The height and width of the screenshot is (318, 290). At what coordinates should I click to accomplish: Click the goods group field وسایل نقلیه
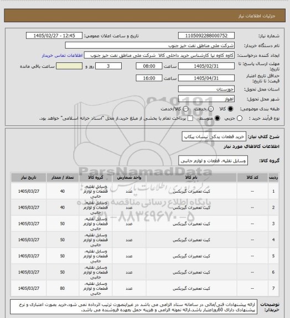213,161
